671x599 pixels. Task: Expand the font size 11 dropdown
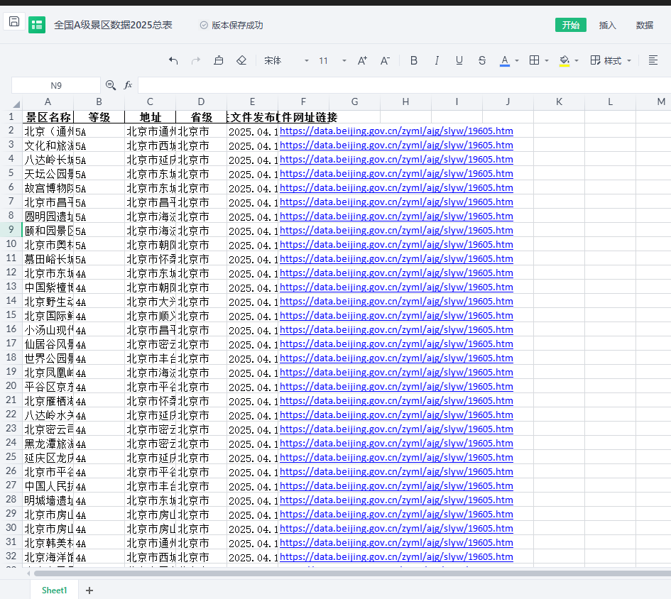pyautogui.click(x=344, y=61)
